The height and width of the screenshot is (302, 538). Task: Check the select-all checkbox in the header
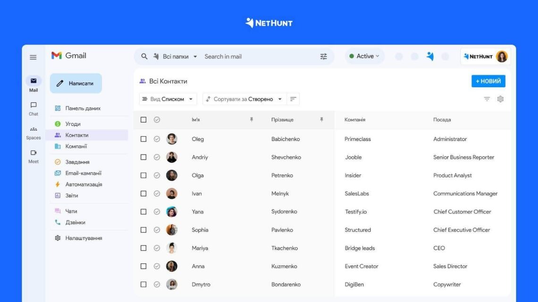tap(143, 120)
